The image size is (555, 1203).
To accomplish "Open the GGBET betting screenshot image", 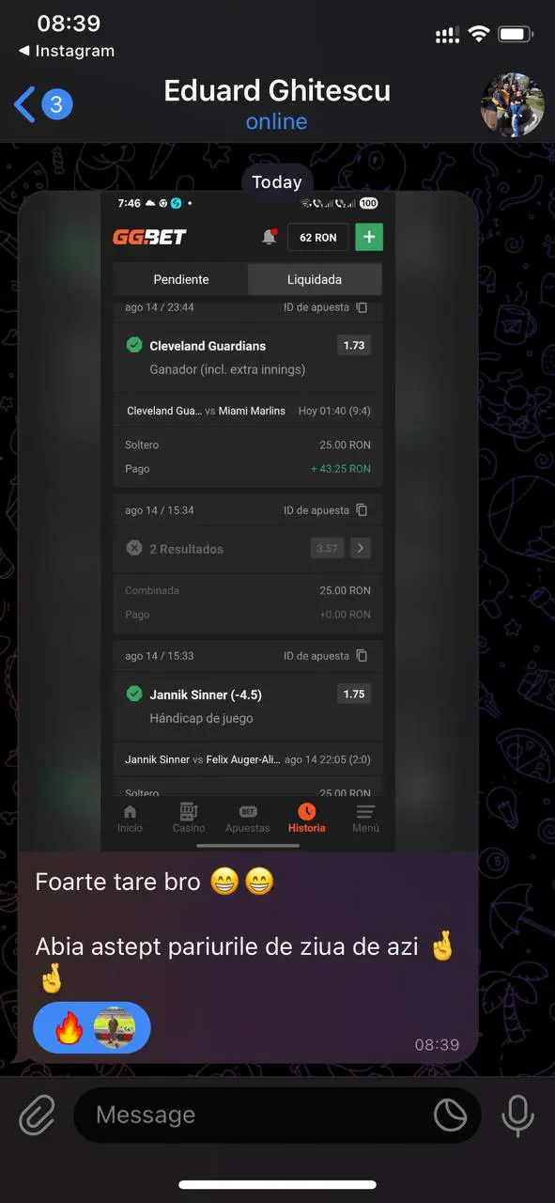I will (248, 522).
